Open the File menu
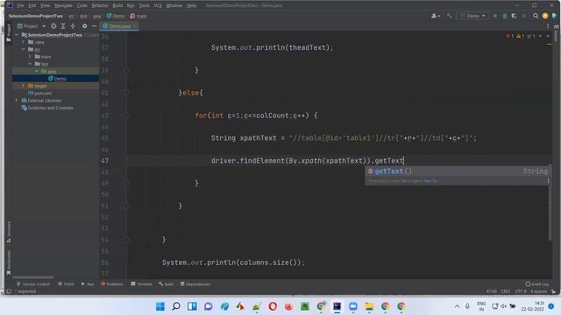This screenshot has height=315, width=561. 20,5
